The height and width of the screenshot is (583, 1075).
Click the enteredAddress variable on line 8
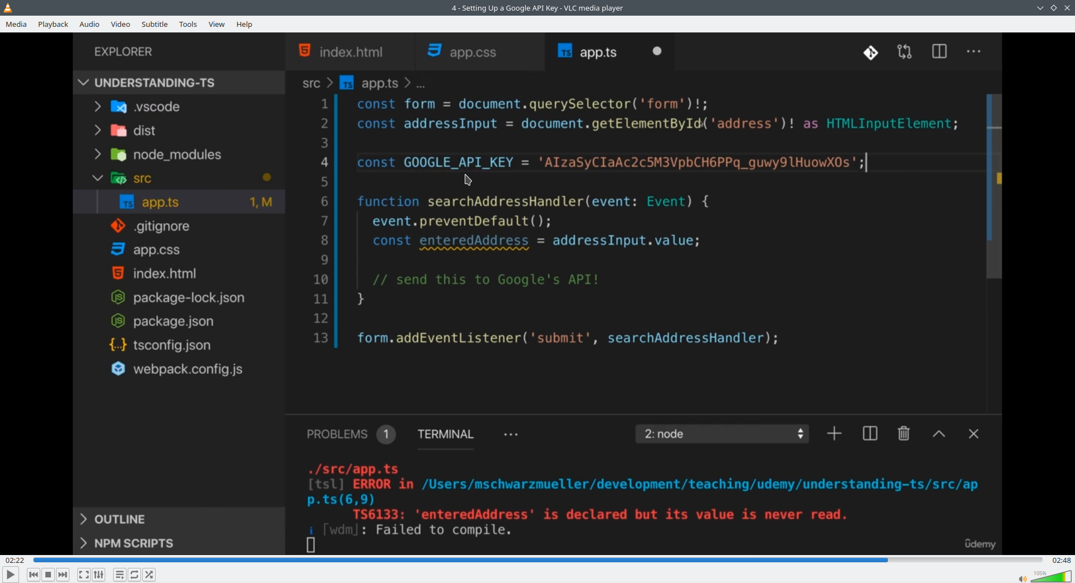[474, 241]
